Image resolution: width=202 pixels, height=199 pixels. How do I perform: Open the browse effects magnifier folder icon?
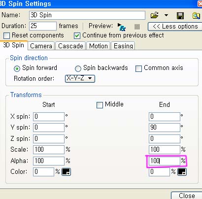pyautogui.click(x=196, y=16)
